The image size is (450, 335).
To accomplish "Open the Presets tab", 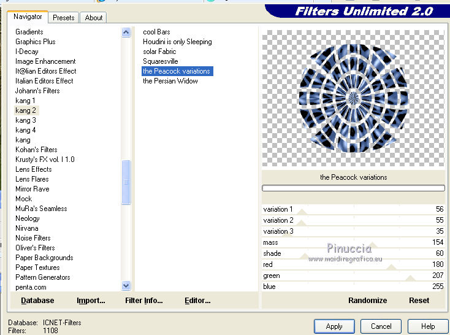I will [x=63, y=18].
